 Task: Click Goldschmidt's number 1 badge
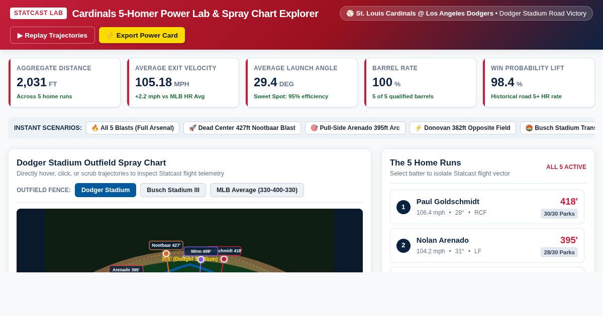tap(404, 207)
